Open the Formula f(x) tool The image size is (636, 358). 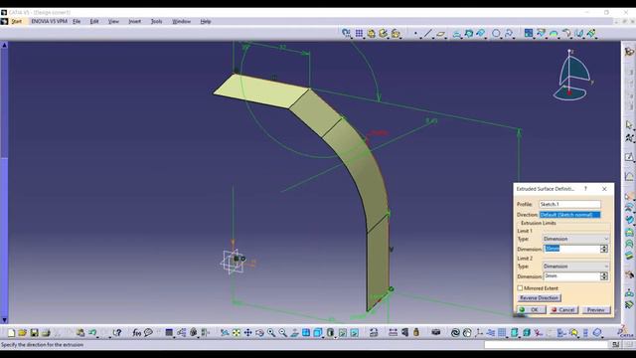[x=137, y=333]
